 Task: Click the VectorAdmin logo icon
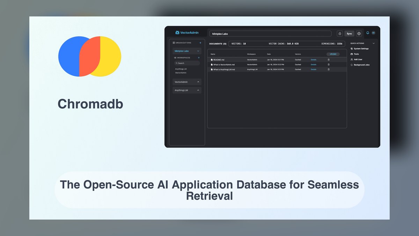[177, 33]
